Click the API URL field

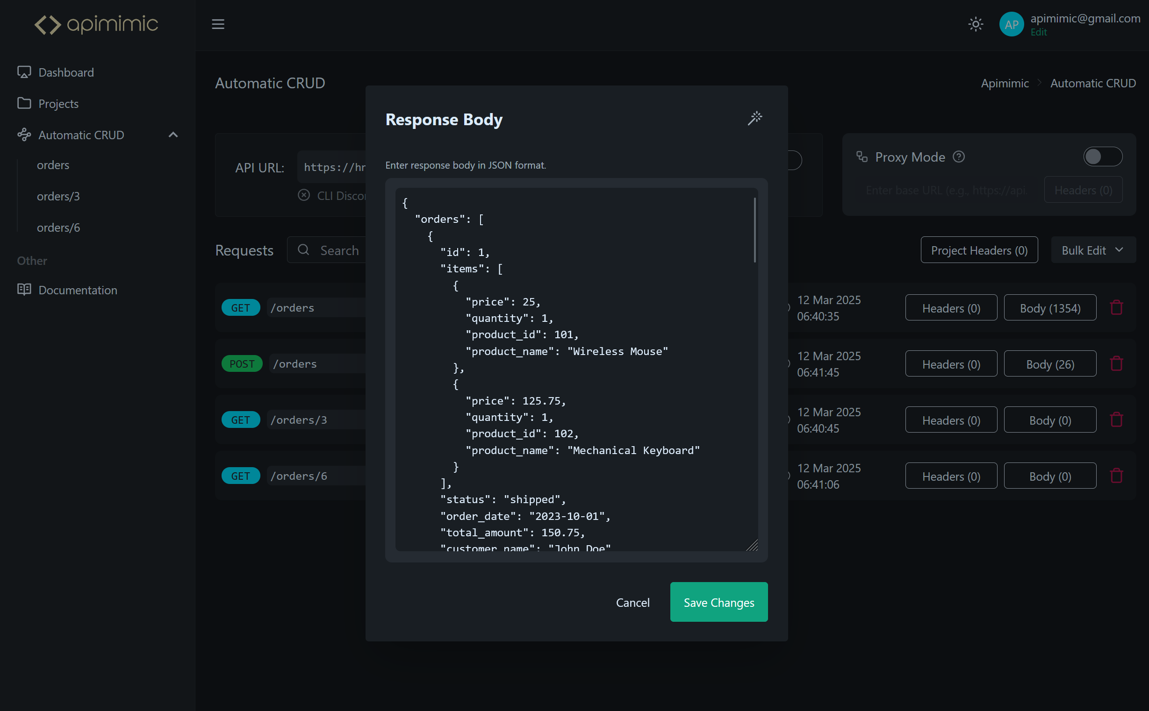(332, 167)
